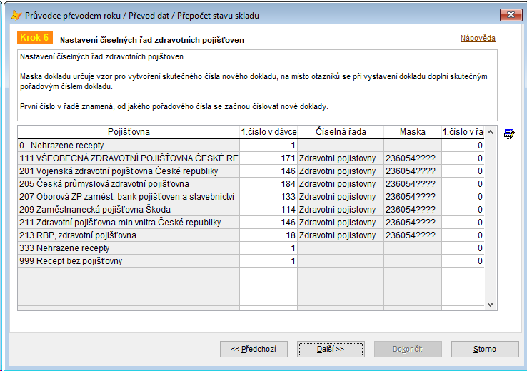Viewport: 527px width, 371px height.
Task: Click the 999 Recept bez pojišťovny row
Action: click(x=129, y=260)
